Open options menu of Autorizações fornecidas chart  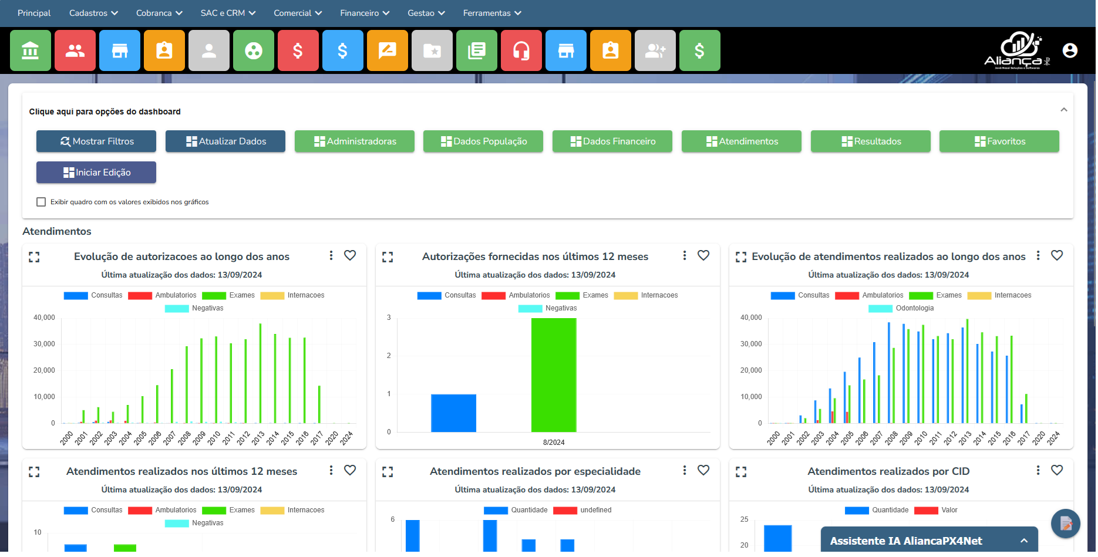[x=685, y=255]
